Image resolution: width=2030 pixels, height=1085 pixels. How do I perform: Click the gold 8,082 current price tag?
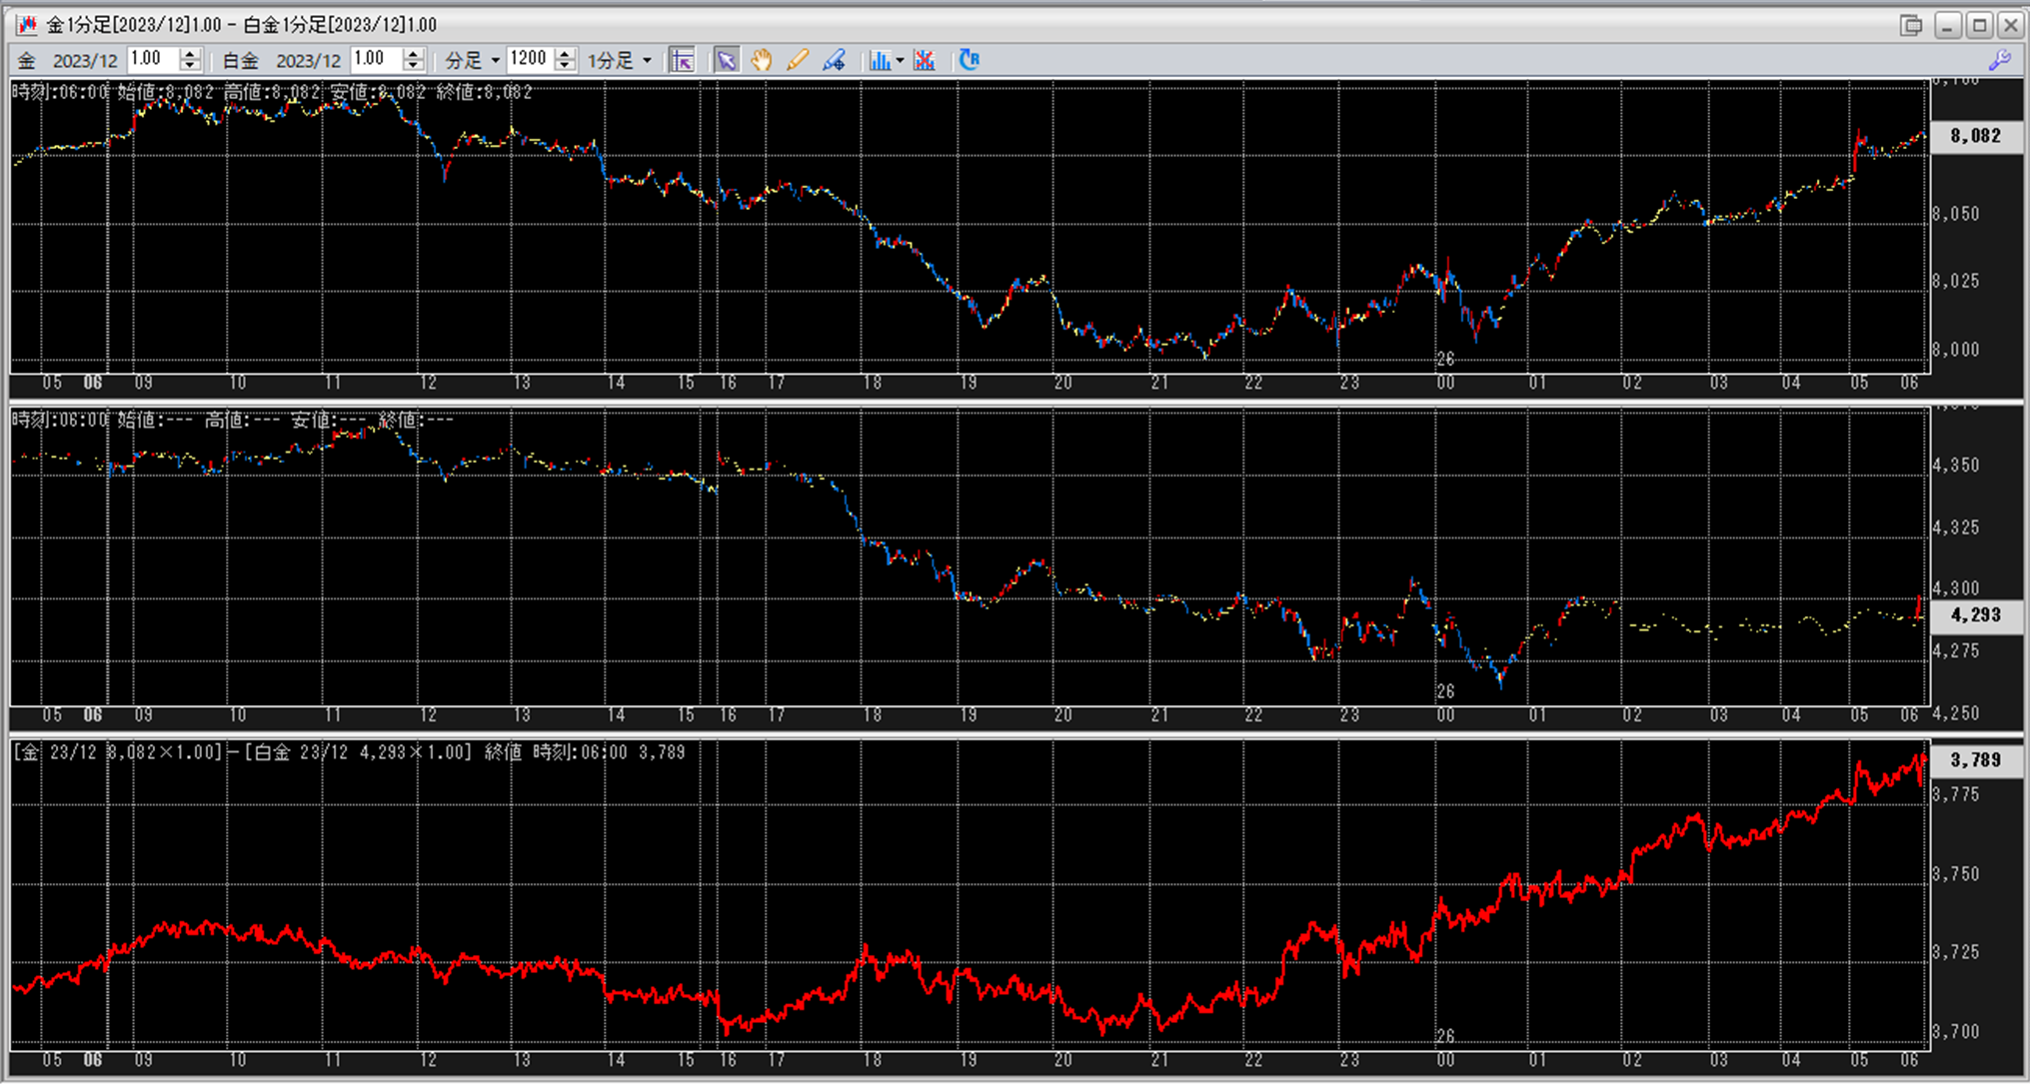1975,136
